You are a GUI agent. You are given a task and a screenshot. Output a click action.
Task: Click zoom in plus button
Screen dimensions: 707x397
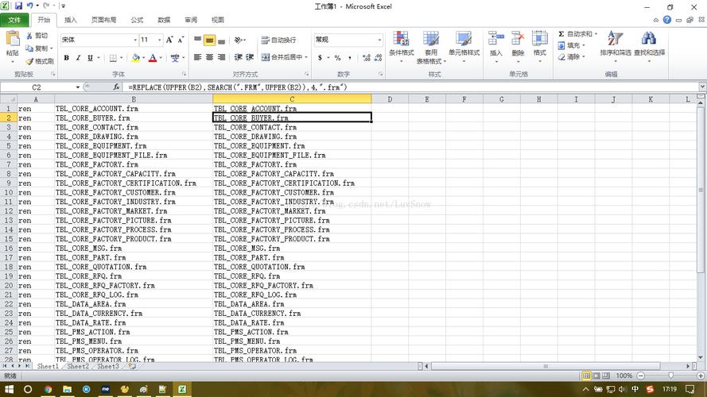tap(700, 376)
